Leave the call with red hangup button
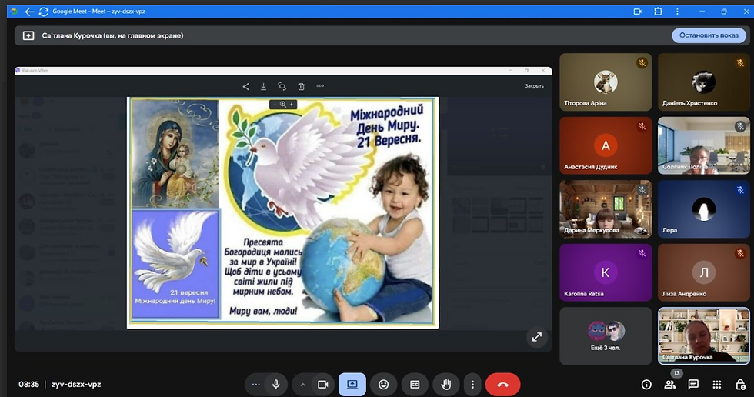The image size is (754, 397). [502, 385]
